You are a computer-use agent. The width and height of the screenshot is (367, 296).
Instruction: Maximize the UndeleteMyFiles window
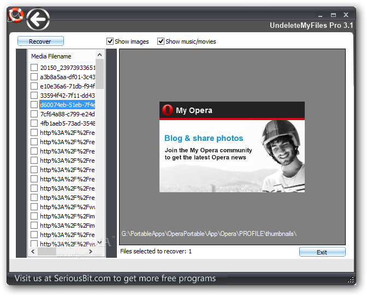click(x=333, y=15)
